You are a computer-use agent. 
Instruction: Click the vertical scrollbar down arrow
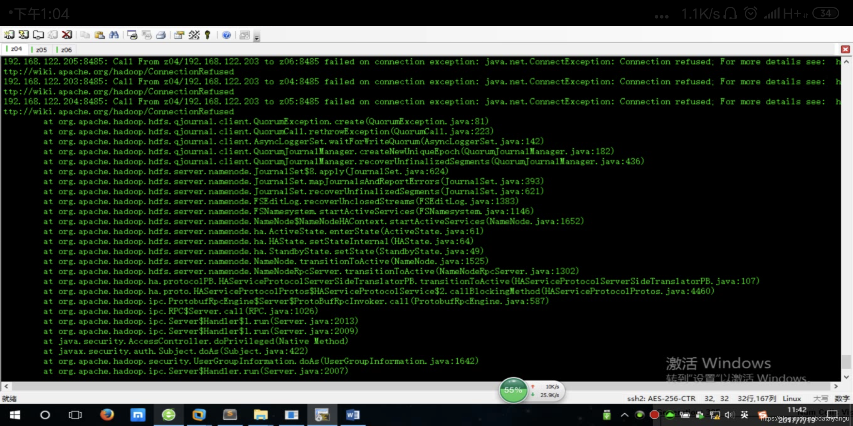coord(846,377)
